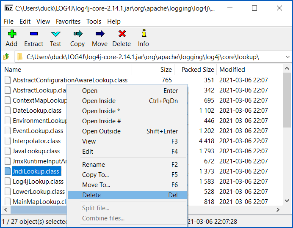Click the file icon of JndiLookup.class
Viewport: 293px width, 228px height.
point(8,171)
